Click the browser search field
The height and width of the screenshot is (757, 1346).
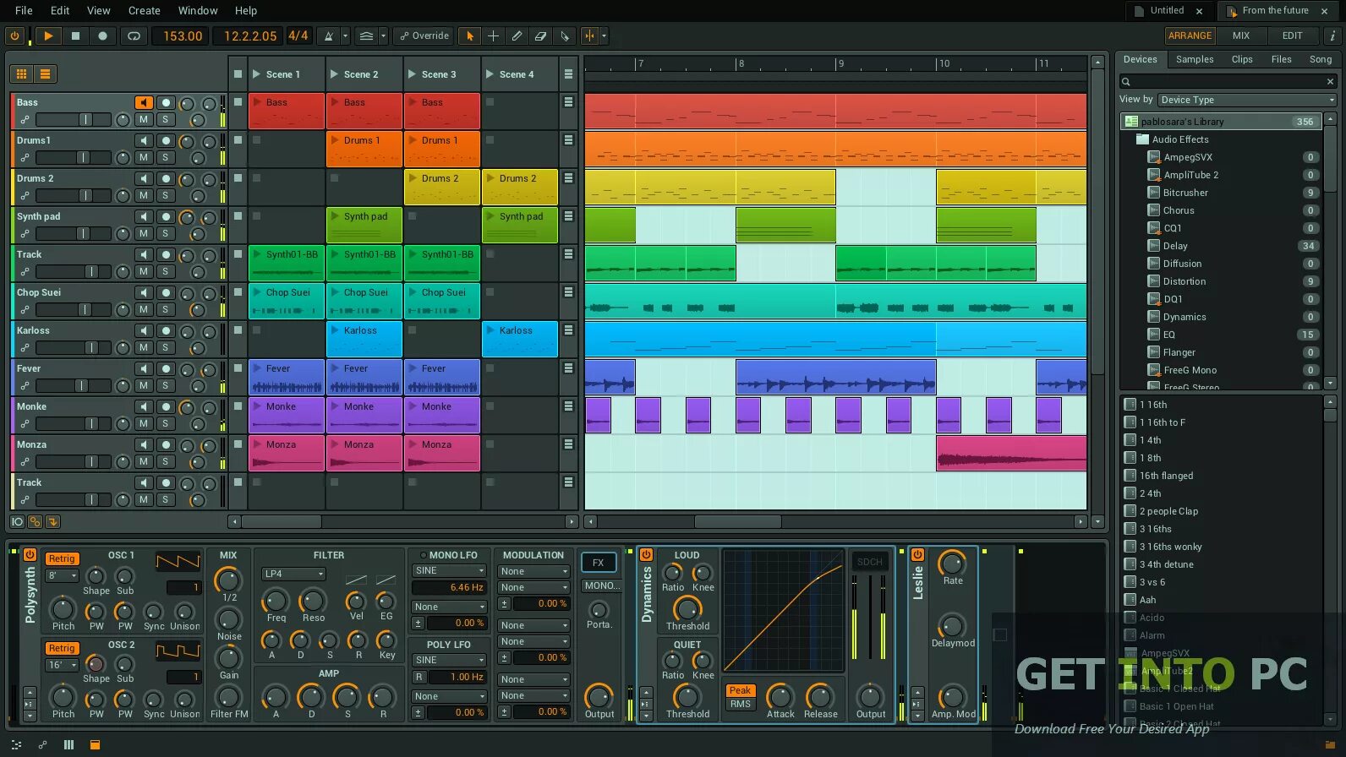coord(1228,81)
